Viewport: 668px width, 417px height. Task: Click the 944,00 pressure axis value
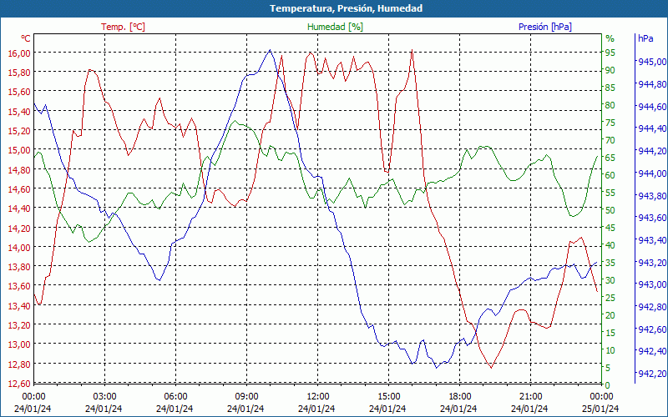[652, 173]
